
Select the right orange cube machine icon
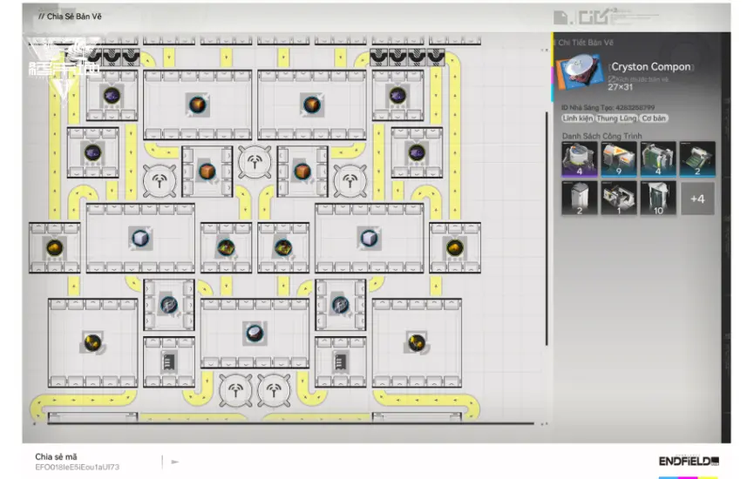pos(302,172)
